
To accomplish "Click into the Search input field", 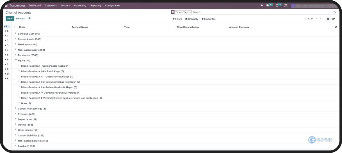I will point(261,12).
